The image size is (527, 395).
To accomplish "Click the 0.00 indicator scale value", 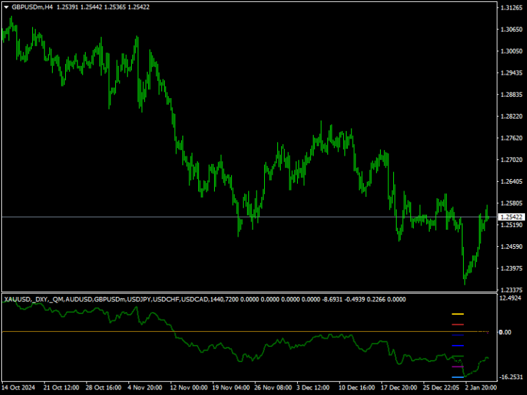I will [x=505, y=332].
